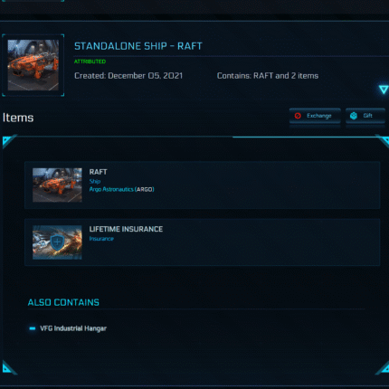Click the RAFT ship item thumbnail
The width and height of the screenshot is (389, 389).
(57, 185)
